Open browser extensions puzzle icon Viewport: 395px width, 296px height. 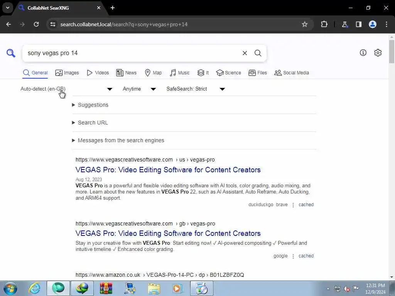pos(324,24)
